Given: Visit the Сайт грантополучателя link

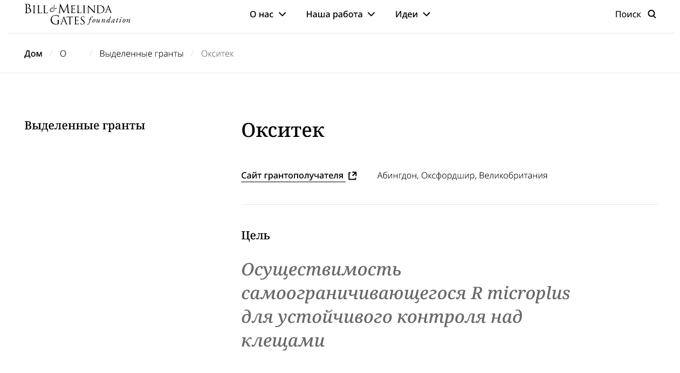Looking at the screenshot, I should (292, 175).
